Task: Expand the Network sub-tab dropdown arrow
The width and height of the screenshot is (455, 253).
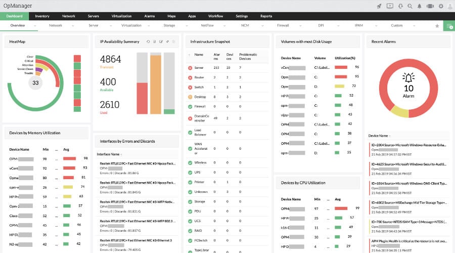Action: [73, 26]
